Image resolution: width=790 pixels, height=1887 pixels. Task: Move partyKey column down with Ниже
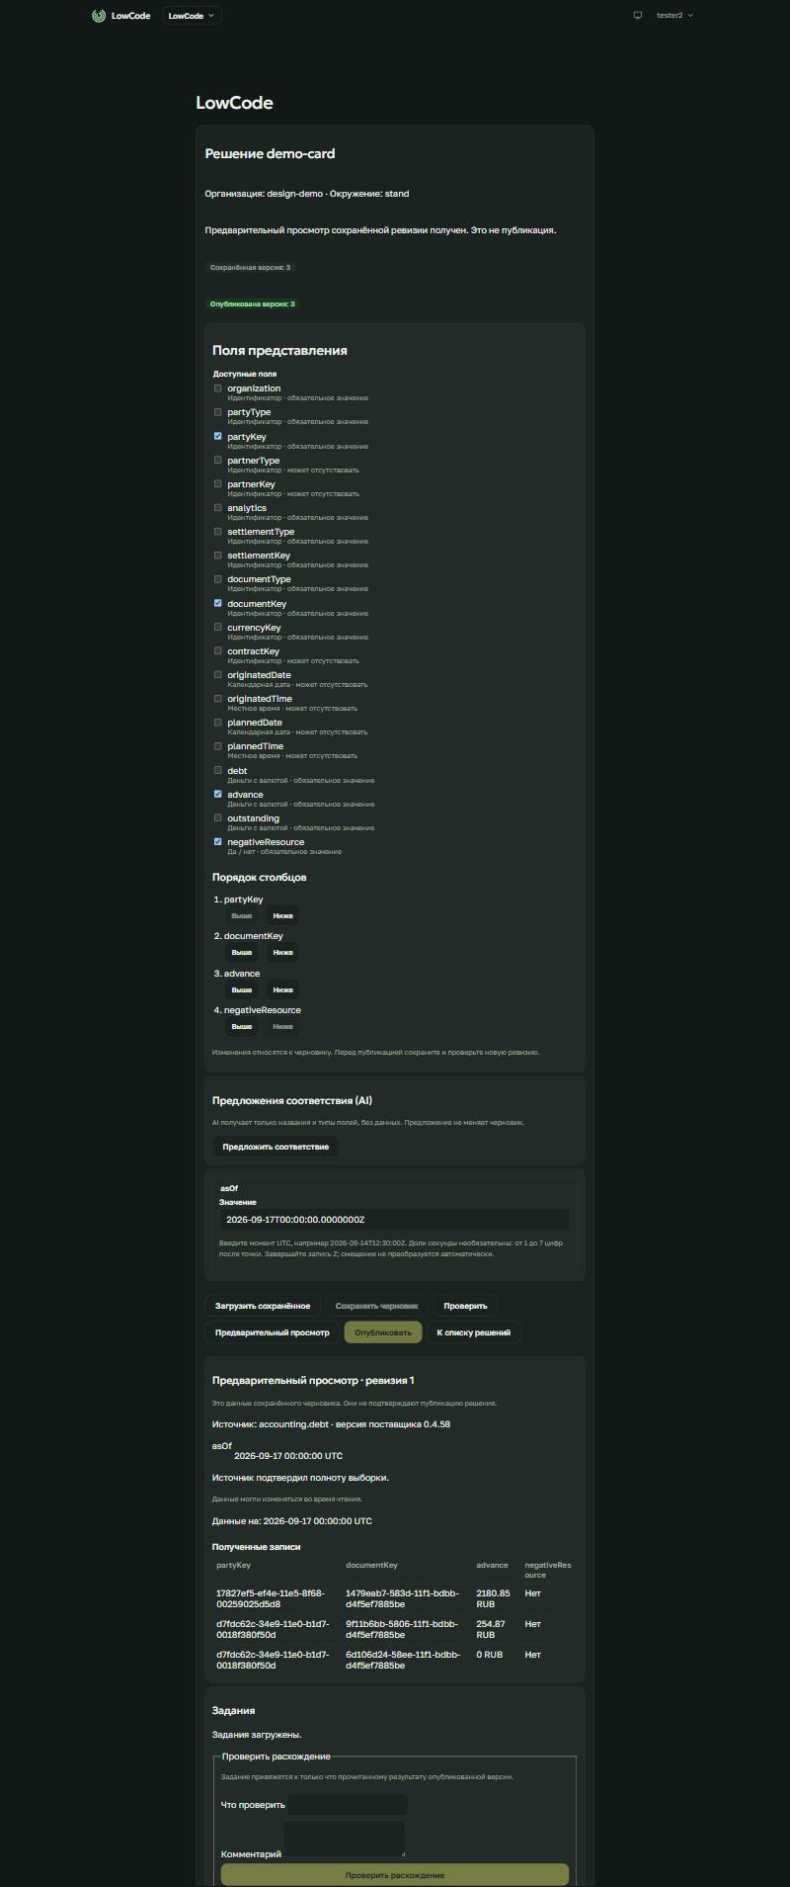[x=282, y=915]
